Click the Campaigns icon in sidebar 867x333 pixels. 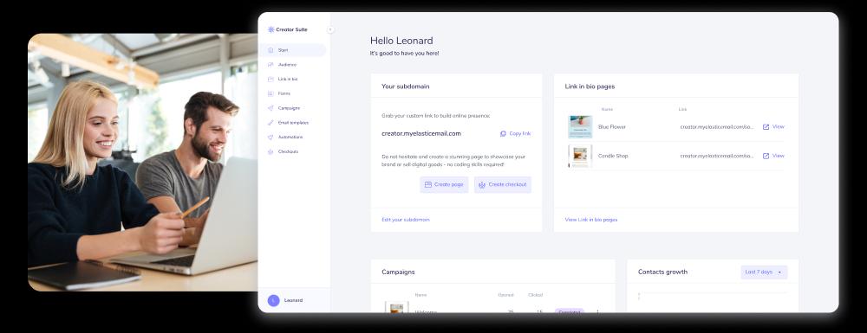click(x=271, y=108)
